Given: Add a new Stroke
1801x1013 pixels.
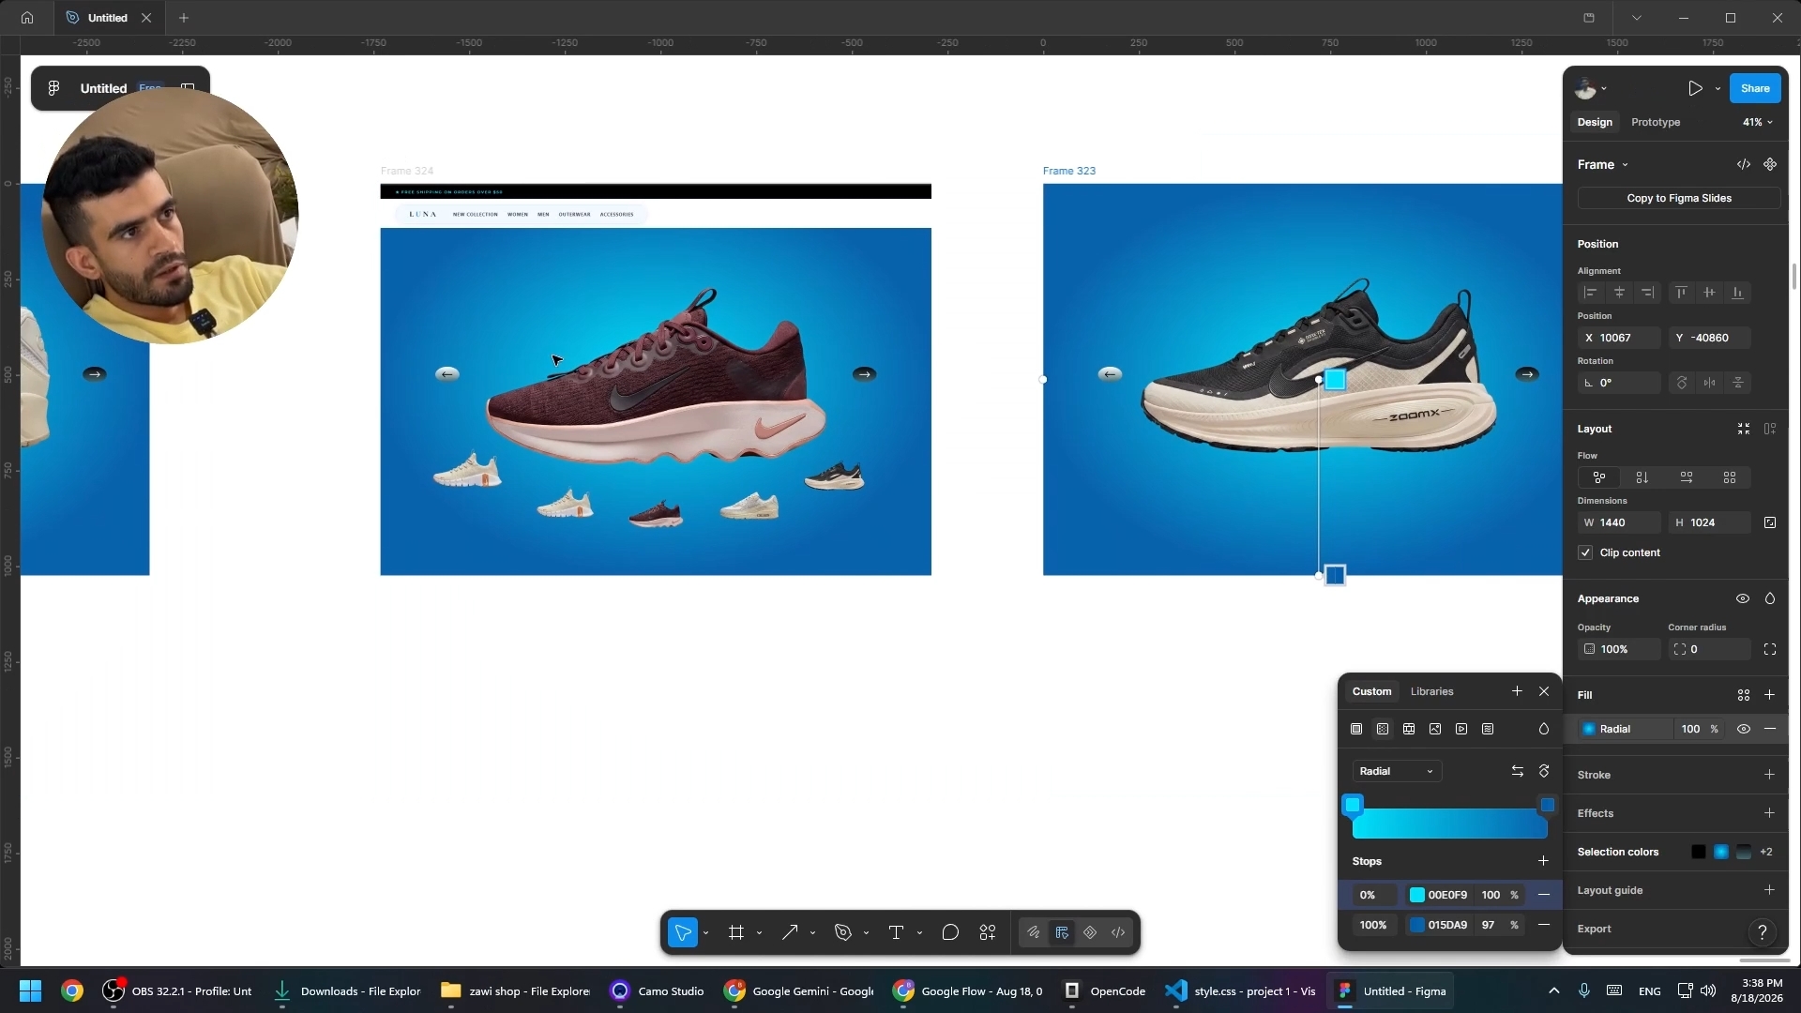Looking at the screenshot, I should click(x=1769, y=775).
